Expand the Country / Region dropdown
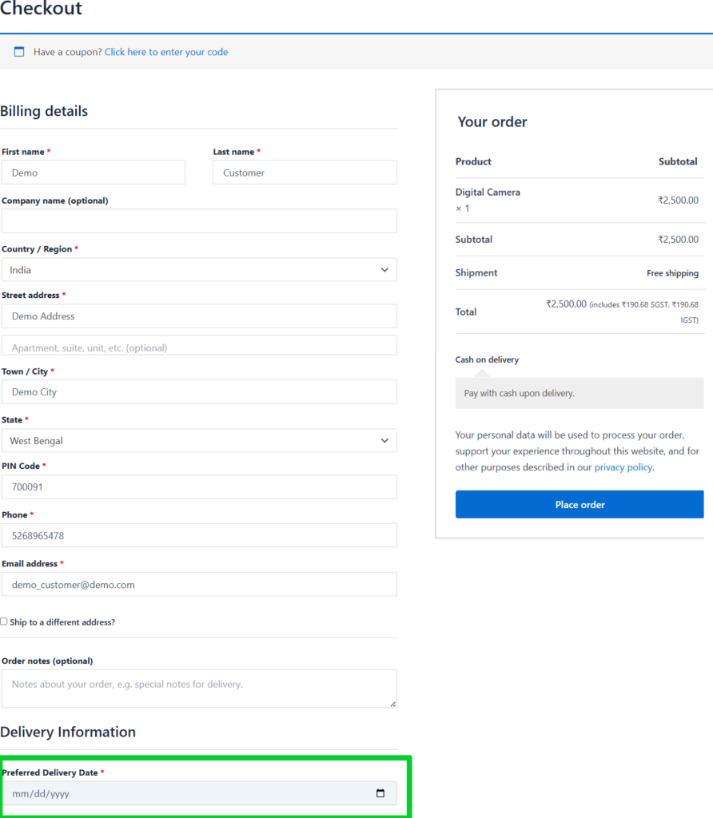Viewport: 713px width, 818px height. point(199,270)
